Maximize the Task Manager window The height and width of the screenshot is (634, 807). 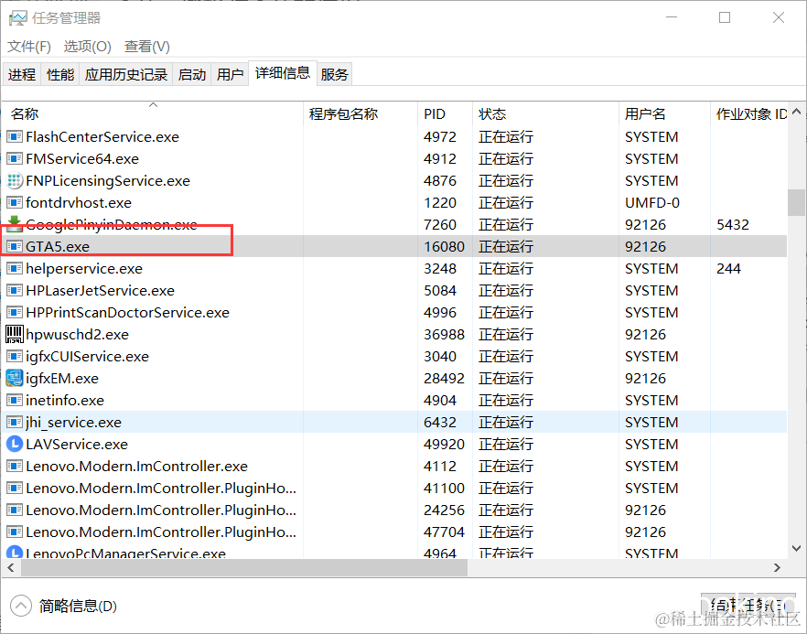click(x=725, y=17)
